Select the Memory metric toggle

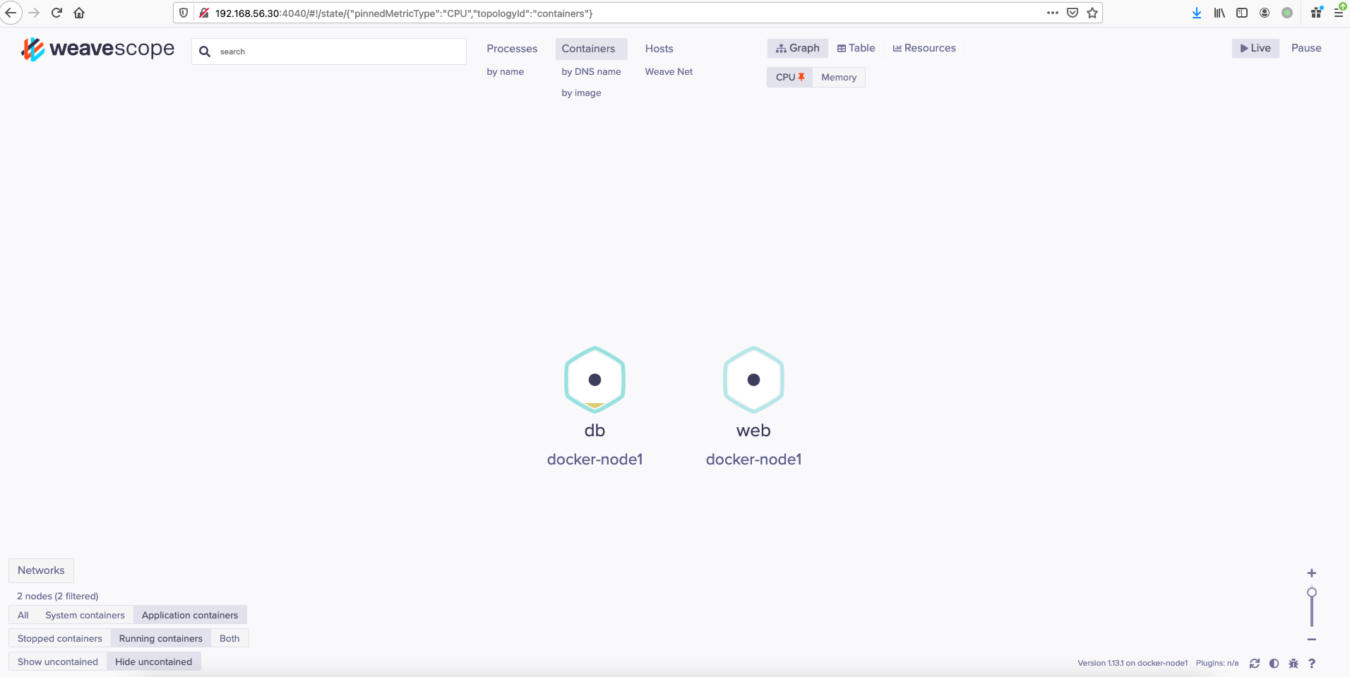tap(839, 77)
